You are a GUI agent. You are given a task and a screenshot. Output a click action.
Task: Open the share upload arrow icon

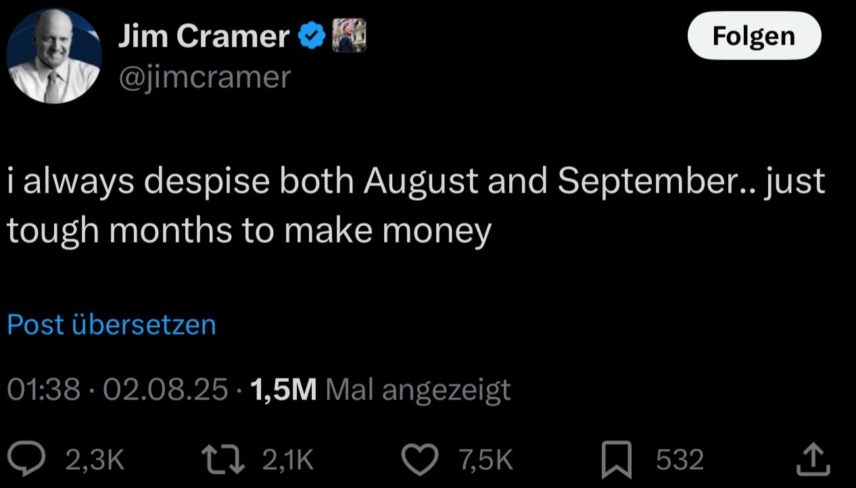pos(814,460)
